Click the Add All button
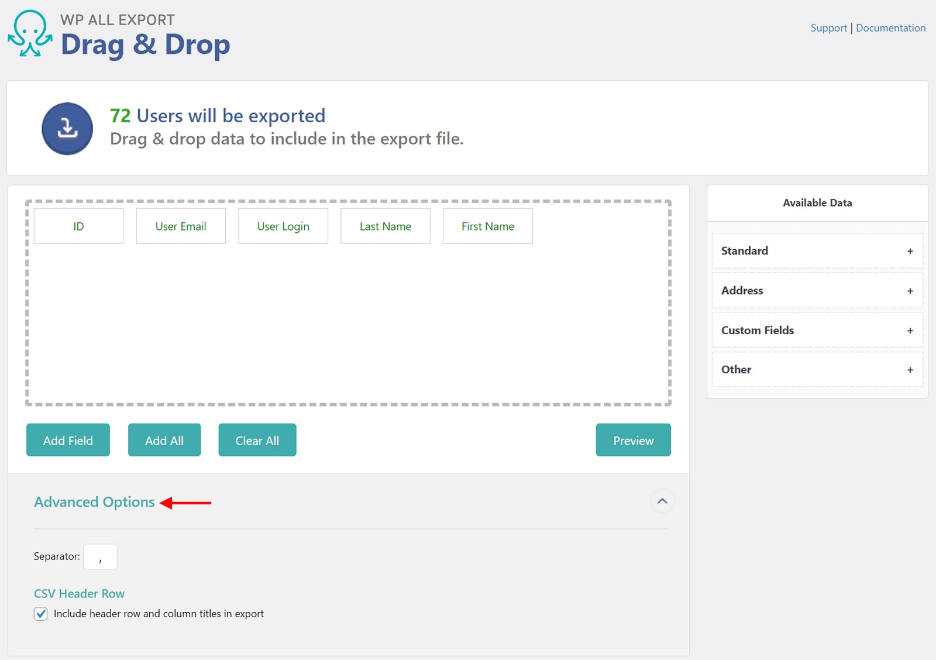Viewport: 936px width, 660px height. click(x=164, y=440)
